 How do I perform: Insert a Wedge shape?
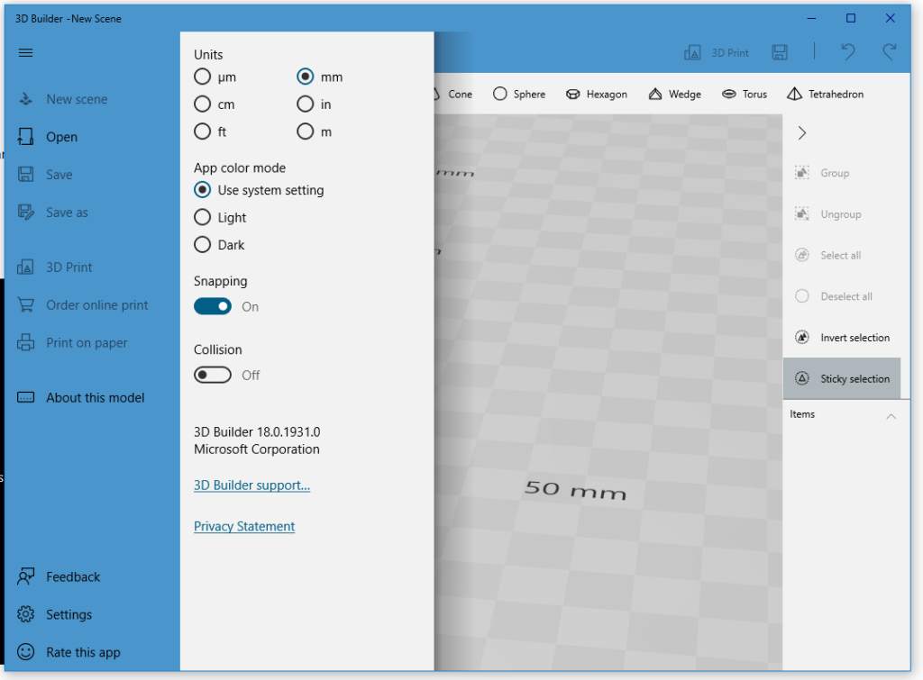(674, 94)
